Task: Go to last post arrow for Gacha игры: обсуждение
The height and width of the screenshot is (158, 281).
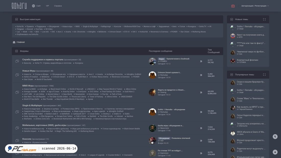Action: (201, 128)
